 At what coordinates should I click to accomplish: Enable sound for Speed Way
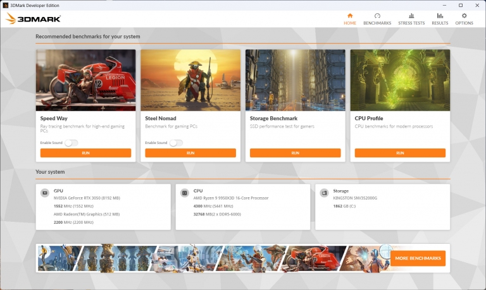[72, 143]
